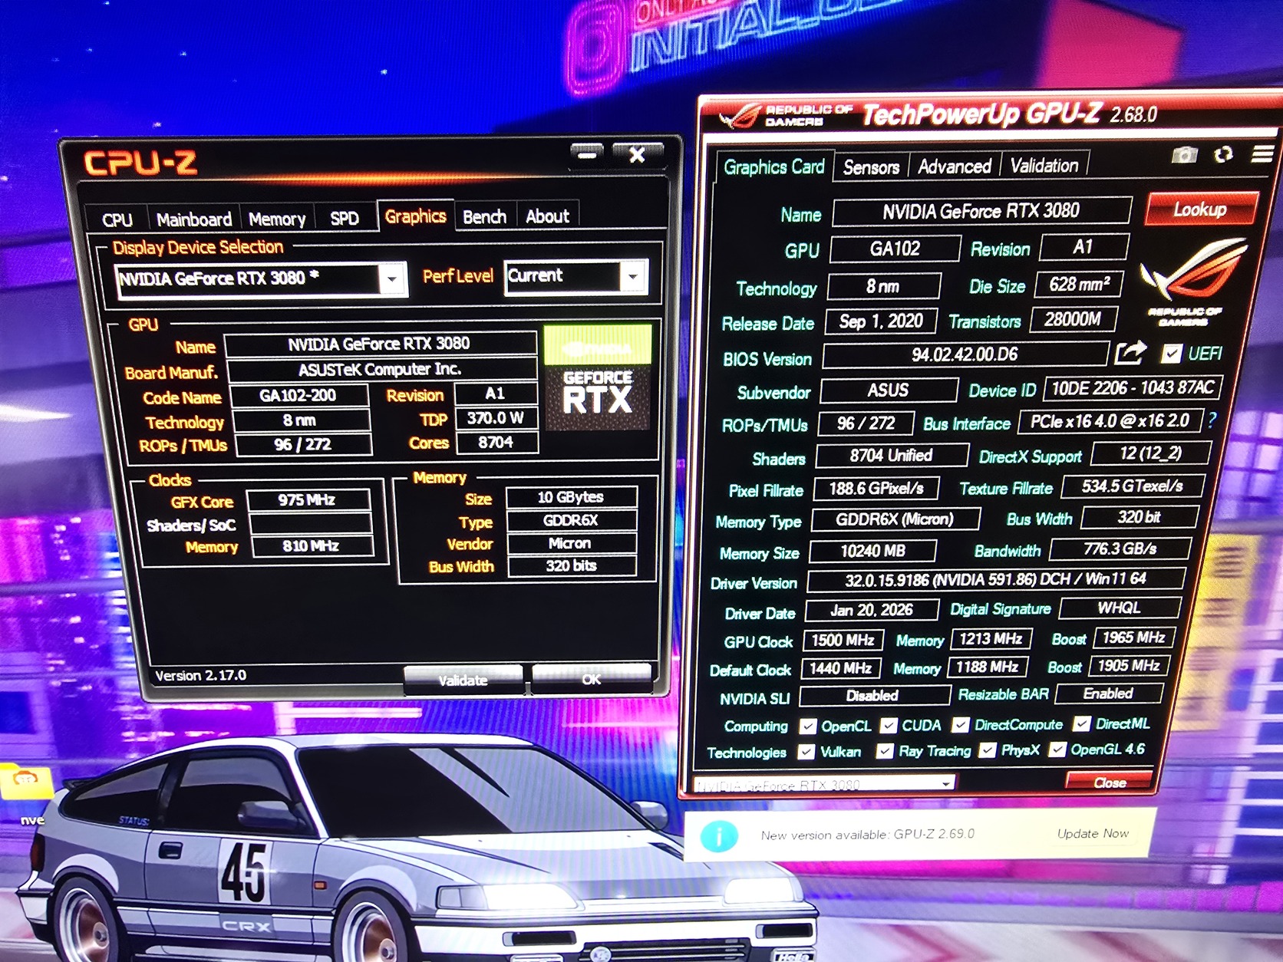Click the Texture Fillrate value 534.5 GTexel/s
The width and height of the screenshot is (1283, 962).
1132,486
